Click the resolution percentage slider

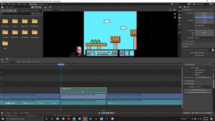(204, 17)
